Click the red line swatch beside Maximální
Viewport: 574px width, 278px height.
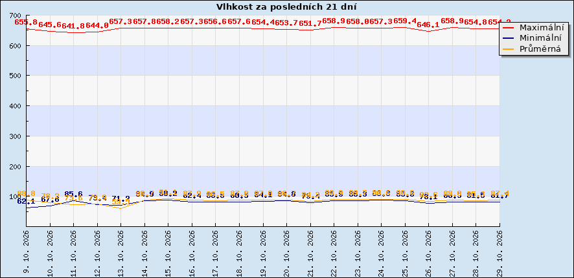click(x=509, y=28)
